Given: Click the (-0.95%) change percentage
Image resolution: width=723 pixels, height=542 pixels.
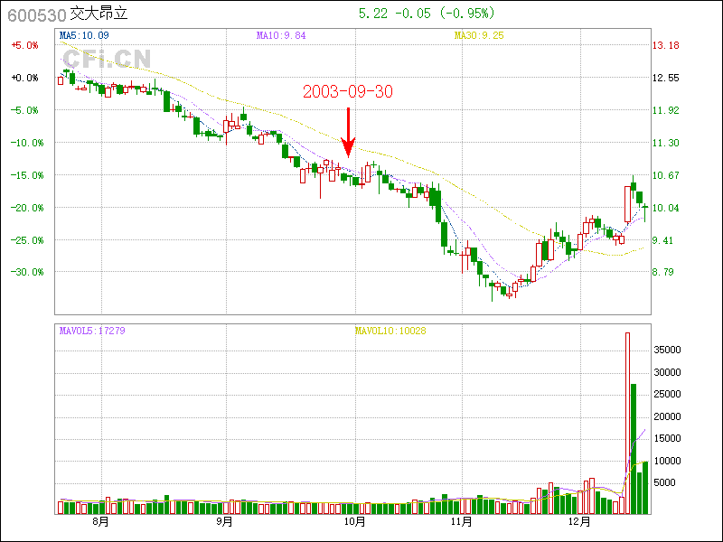Looking at the screenshot, I should (468, 14).
